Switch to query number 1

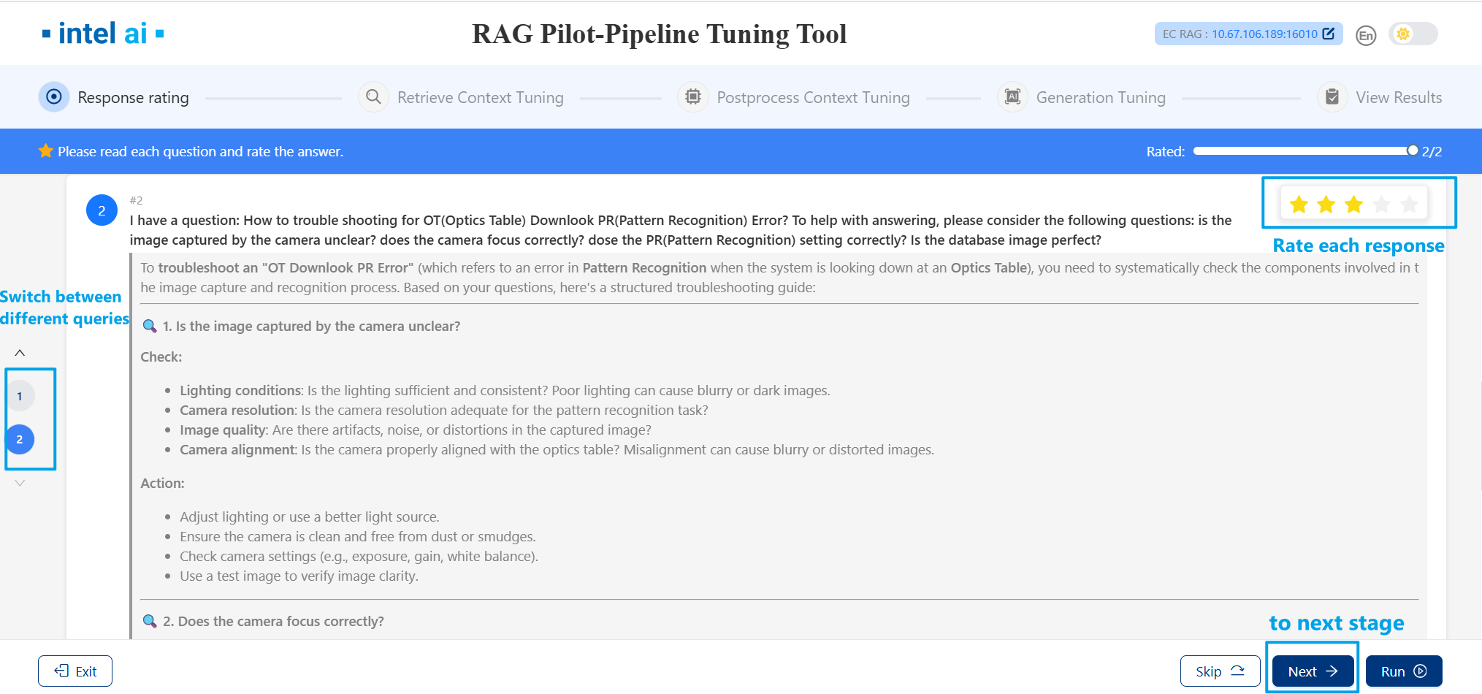tap(20, 396)
